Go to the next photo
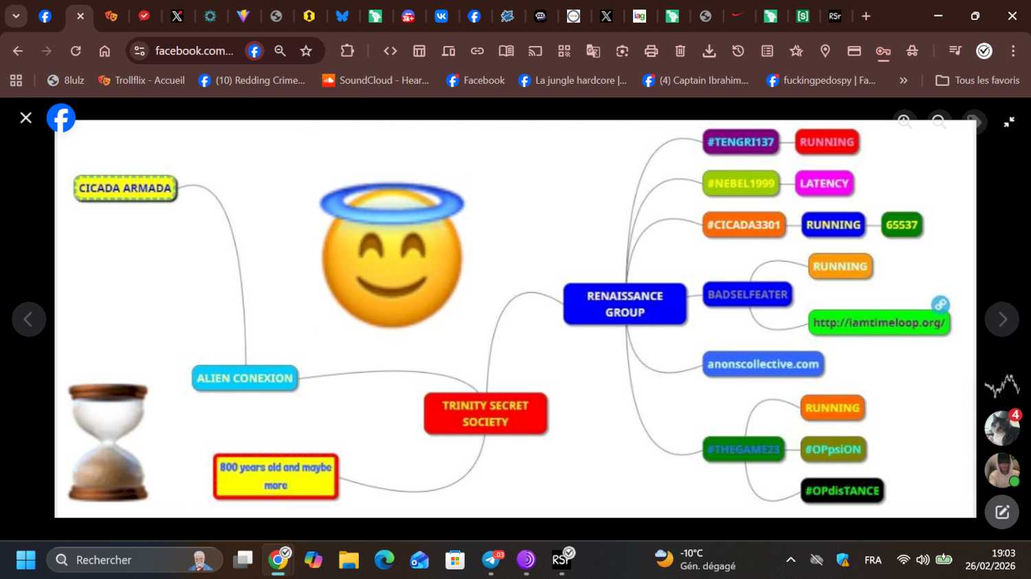Screen dimensions: 1031x579 tap(1001, 319)
